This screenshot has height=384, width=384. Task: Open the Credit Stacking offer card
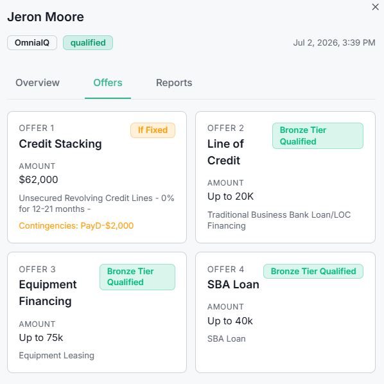[x=97, y=177]
